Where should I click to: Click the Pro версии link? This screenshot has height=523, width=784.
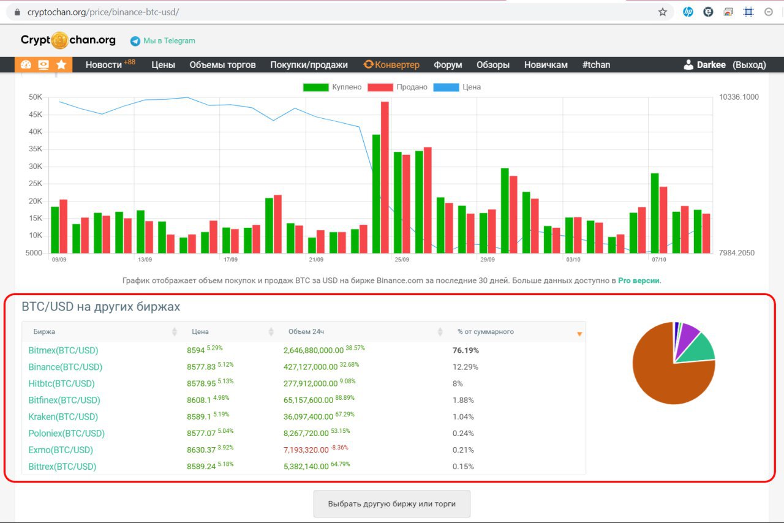click(x=639, y=280)
